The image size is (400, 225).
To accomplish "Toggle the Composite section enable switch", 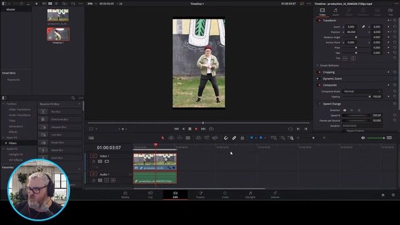I will pos(319,85).
